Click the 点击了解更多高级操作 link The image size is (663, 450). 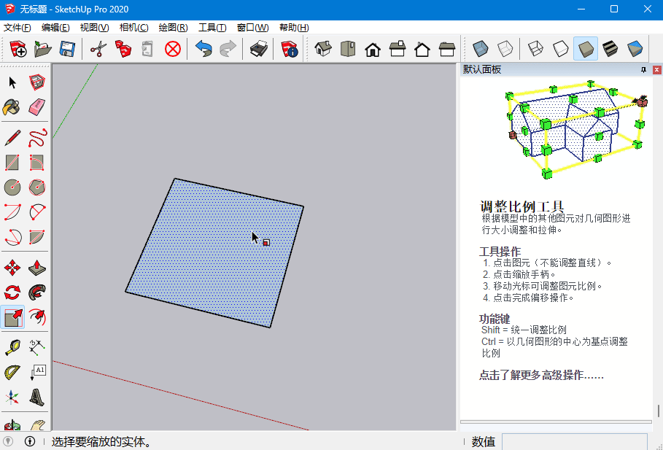pyautogui.click(x=541, y=375)
